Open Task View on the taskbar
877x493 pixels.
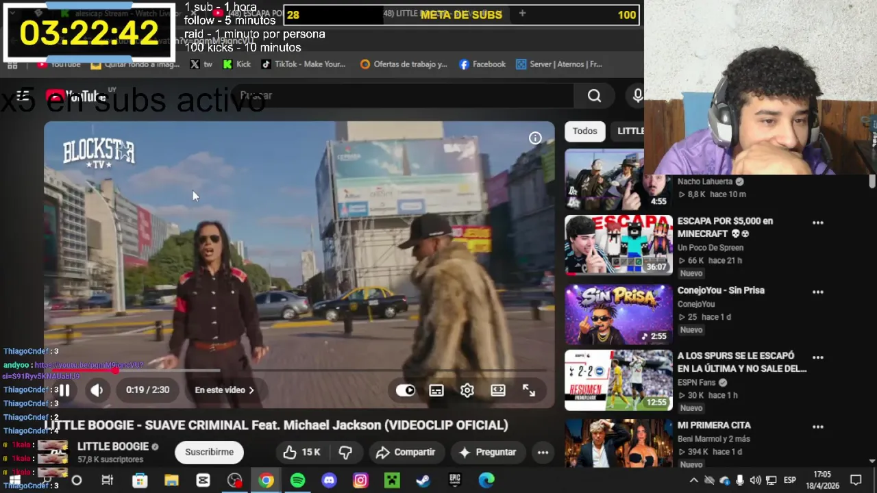pyautogui.click(x=108, y=481)
